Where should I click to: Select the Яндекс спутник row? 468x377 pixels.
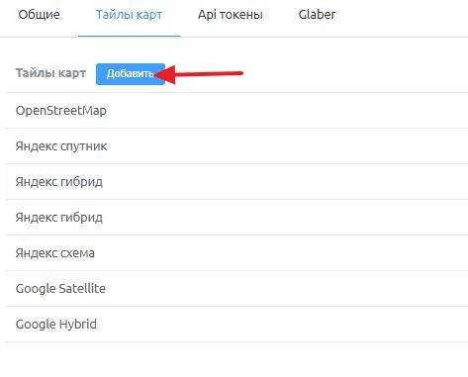coord(236,146)
